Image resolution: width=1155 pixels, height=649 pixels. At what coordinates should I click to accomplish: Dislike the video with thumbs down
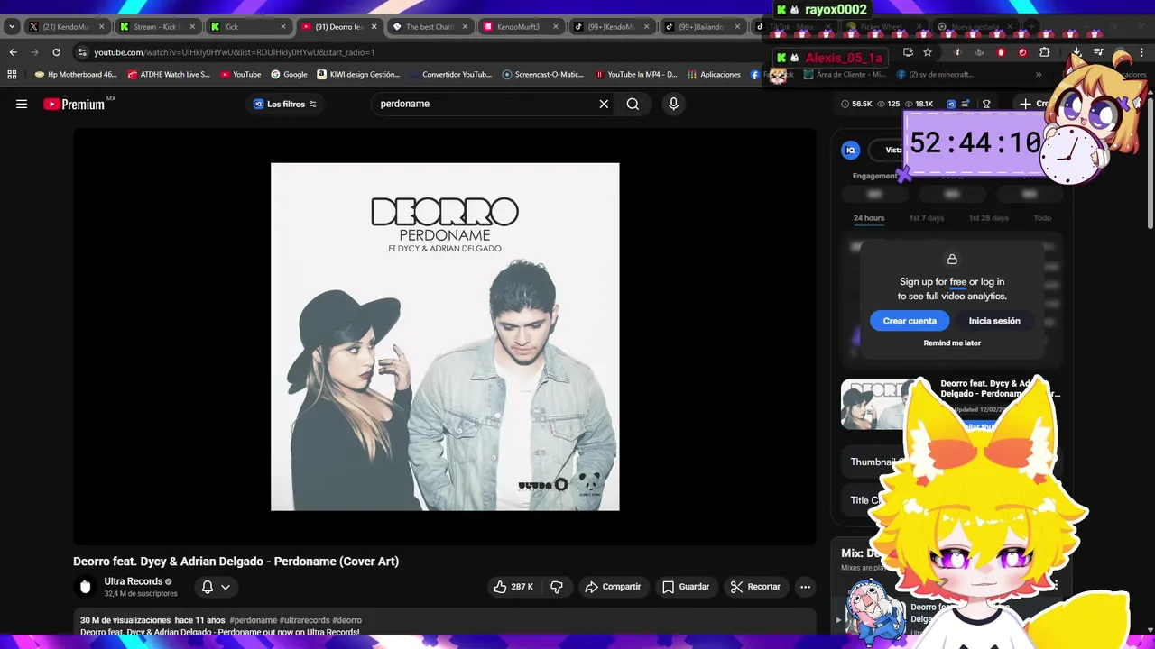(x=557, y=587)
